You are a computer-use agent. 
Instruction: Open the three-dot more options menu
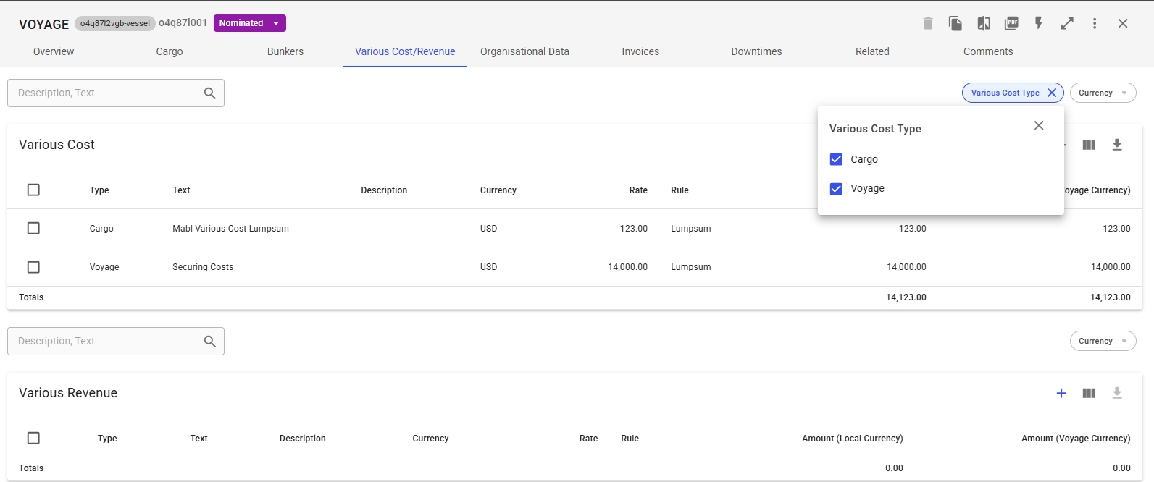(1095, 23)
